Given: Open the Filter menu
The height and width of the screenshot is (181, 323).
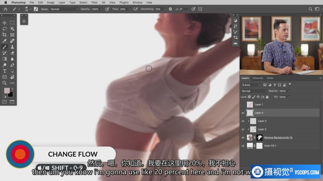Looking at the screenshot, I should (x=94, y=2).
